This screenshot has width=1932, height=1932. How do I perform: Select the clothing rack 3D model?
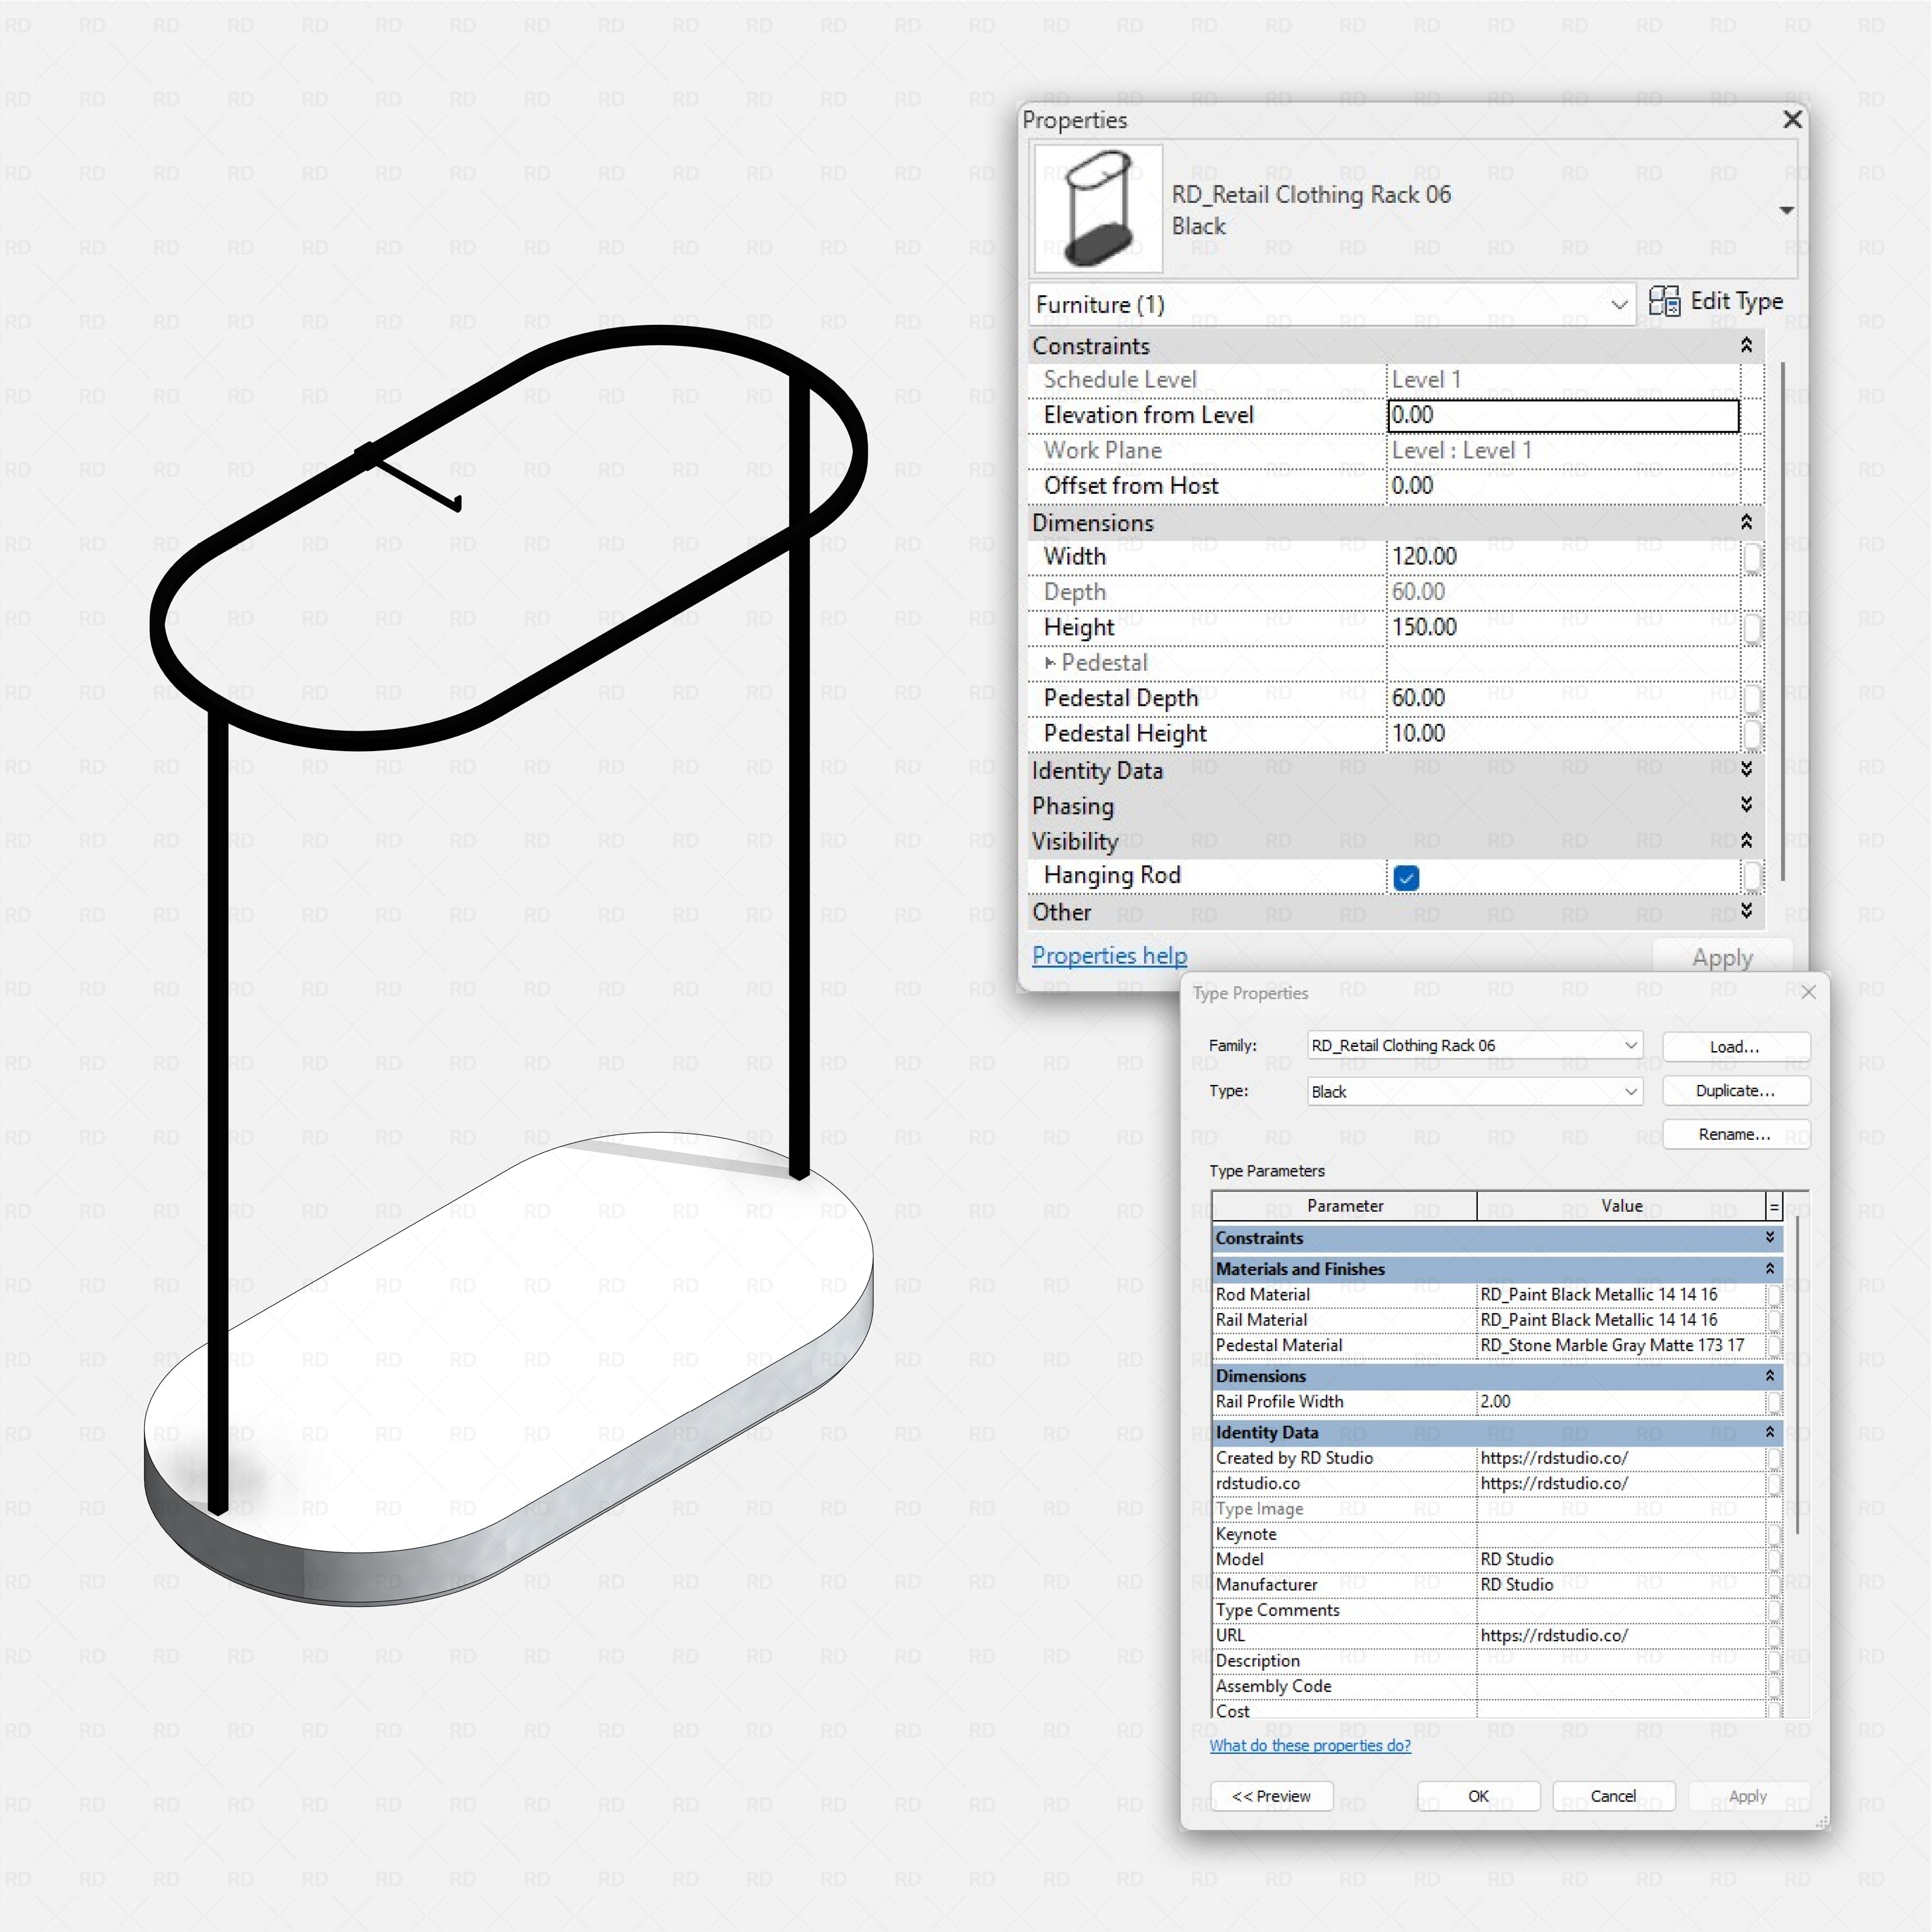[x=508, y=965]
